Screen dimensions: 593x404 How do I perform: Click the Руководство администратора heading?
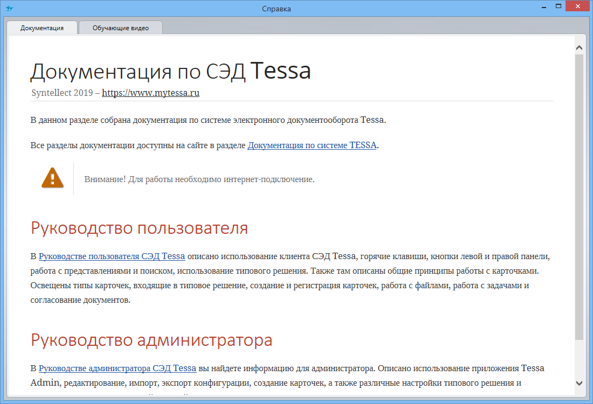(151, 340)
